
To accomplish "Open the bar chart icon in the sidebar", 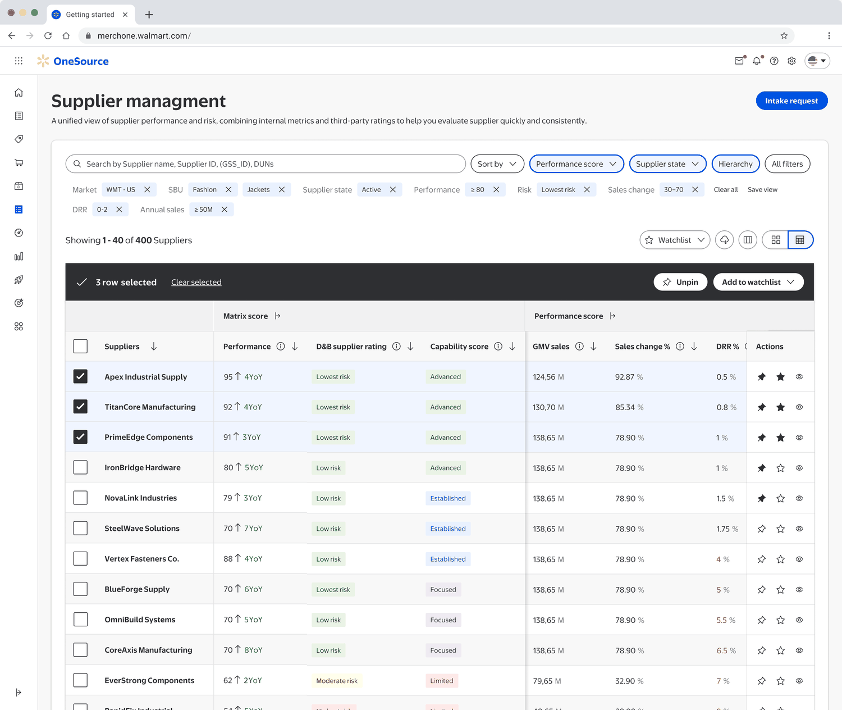I will 19,256.
